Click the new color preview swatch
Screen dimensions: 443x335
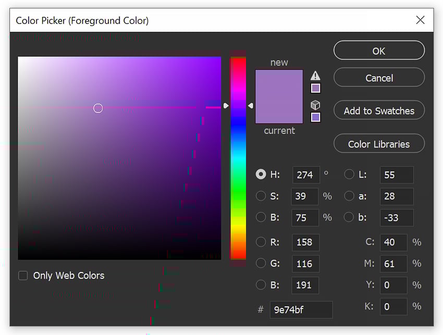[x=279, y=83]
